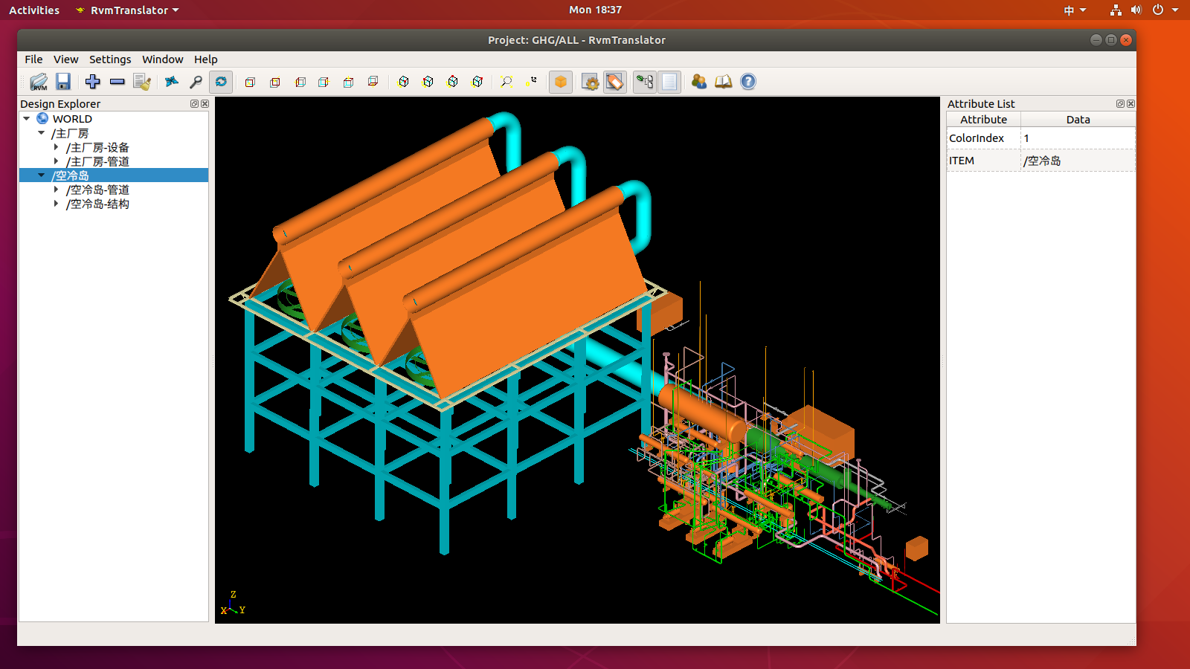
Task: Expand the /主厂房-设备 tree node
Action: pos(56,147)
